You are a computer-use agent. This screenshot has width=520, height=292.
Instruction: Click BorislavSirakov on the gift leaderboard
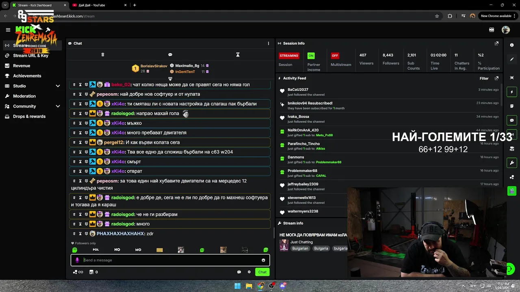click(154, 66)
